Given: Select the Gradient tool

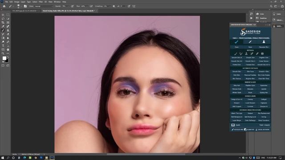Looking at the screenshot, I should (3, 38).
